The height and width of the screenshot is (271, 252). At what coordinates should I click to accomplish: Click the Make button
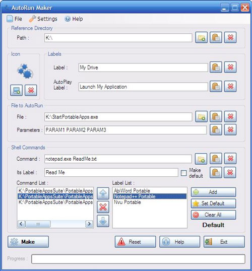pyautogui.click(x=28, y=242)
